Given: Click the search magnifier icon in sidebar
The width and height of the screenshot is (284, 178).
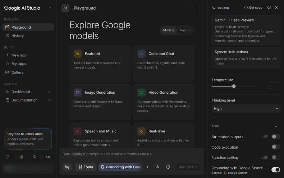Looking at the screenshot, I should tap(35, 157).
